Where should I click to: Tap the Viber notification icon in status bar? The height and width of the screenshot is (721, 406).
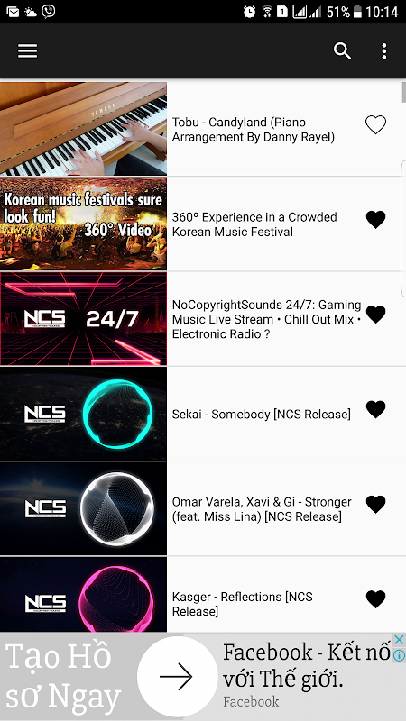tap(49, 11)
